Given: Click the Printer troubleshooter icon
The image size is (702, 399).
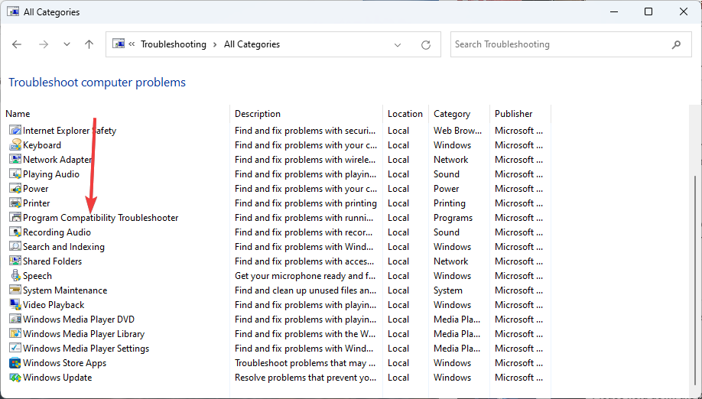Looking at the screenshot, I should [x=15, y=203].
